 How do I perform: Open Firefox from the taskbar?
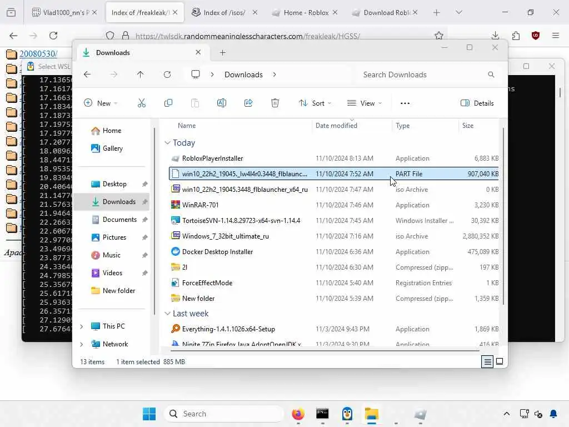point(298,414)
